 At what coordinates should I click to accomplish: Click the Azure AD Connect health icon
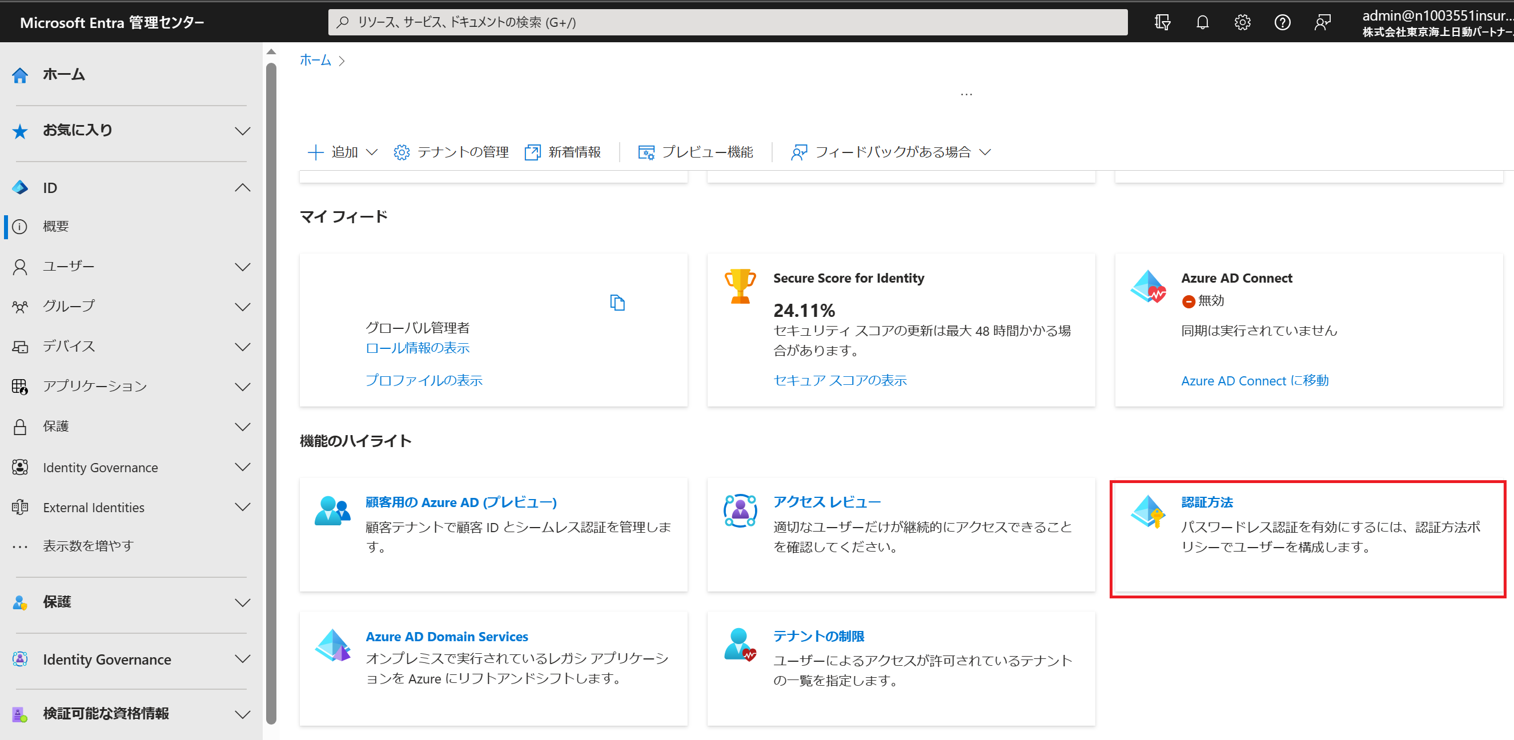(1148, 286)
